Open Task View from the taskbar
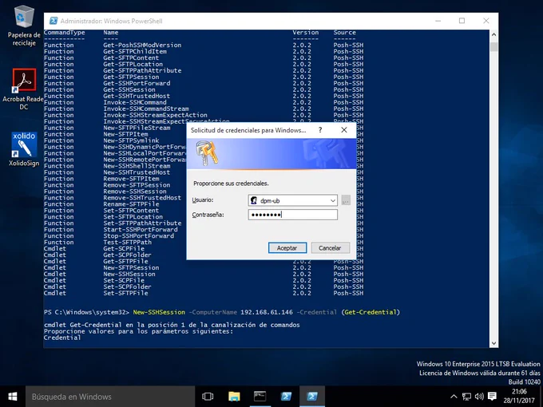Viewport: 543px width, 407px height. click(208, 397)
